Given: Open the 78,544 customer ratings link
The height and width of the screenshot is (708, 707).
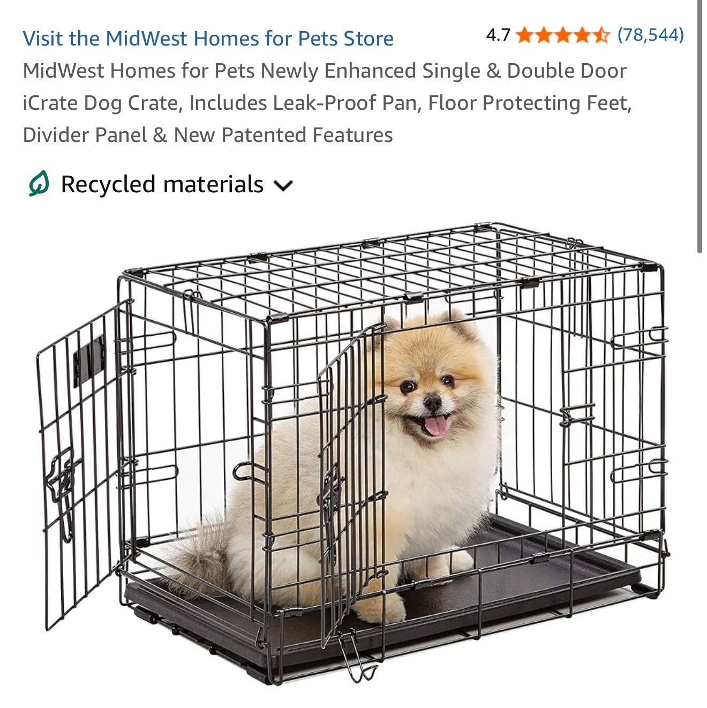Looking at the screenshot, I should pyautogui.click(x=650, y=35).
